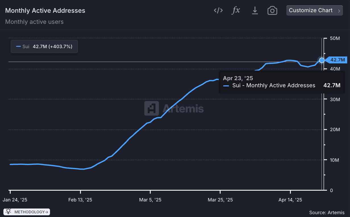Open the embed code icon

(x=218, y=10)
